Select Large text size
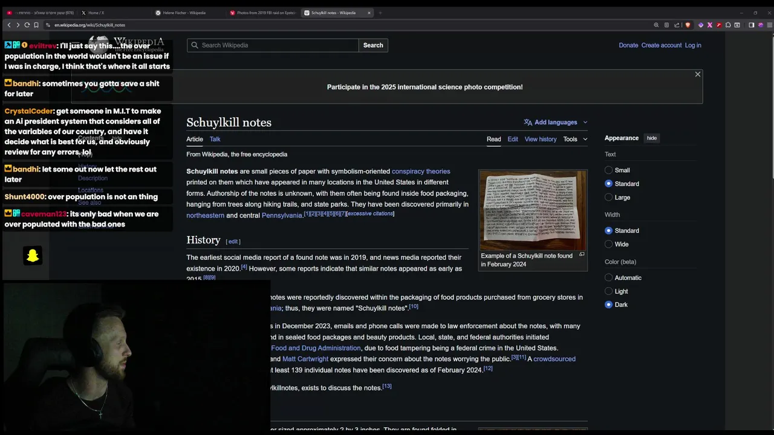The height and width of the screenshot is (435, 774). tap(608, 198)
